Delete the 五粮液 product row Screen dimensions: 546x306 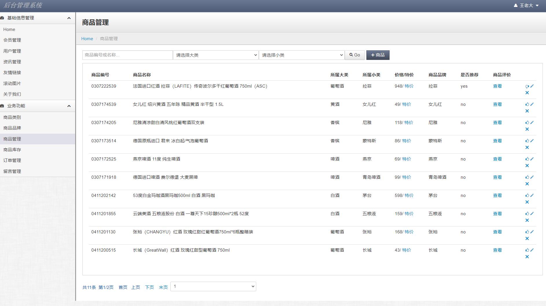(x=527, y=220)
